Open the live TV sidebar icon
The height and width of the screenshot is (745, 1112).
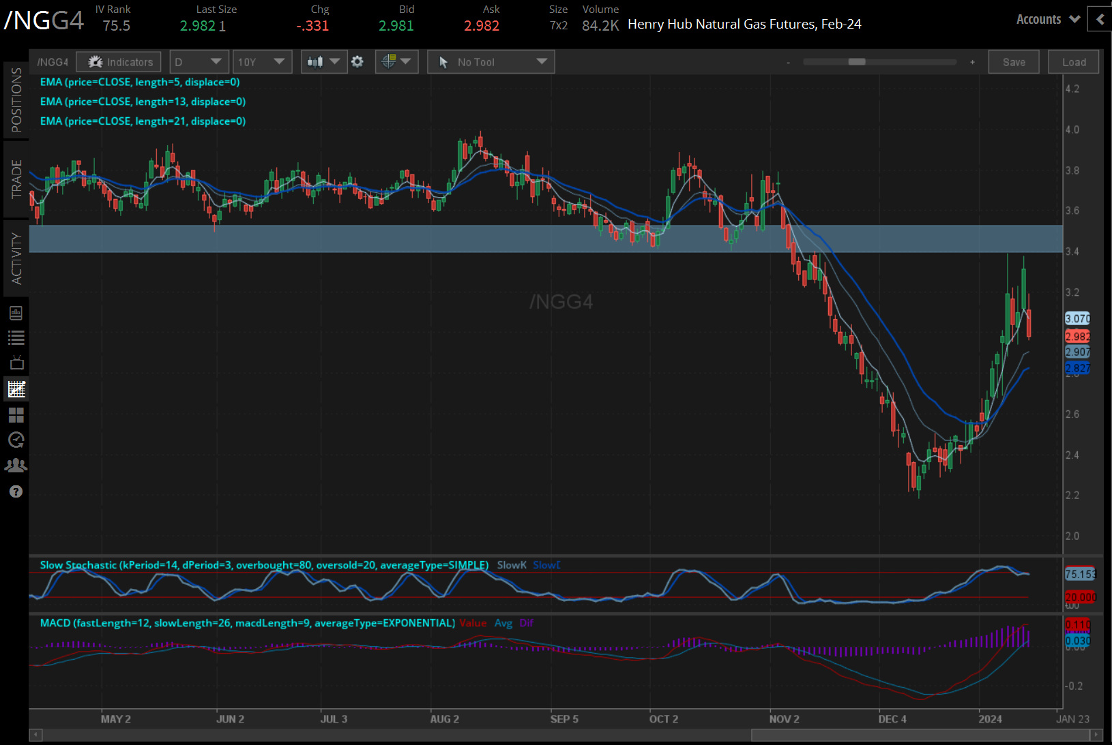click(x=16, y=363)
